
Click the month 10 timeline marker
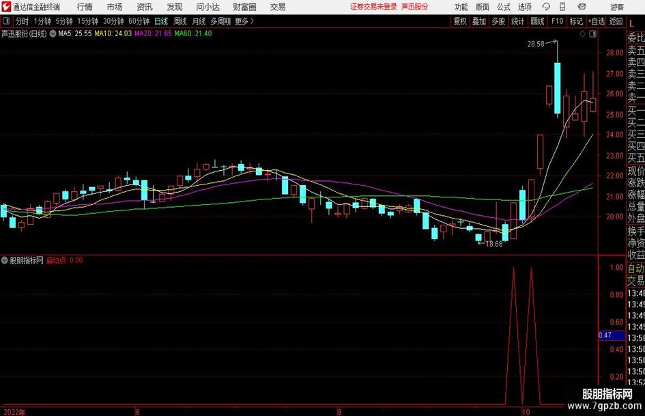point(526,412)
